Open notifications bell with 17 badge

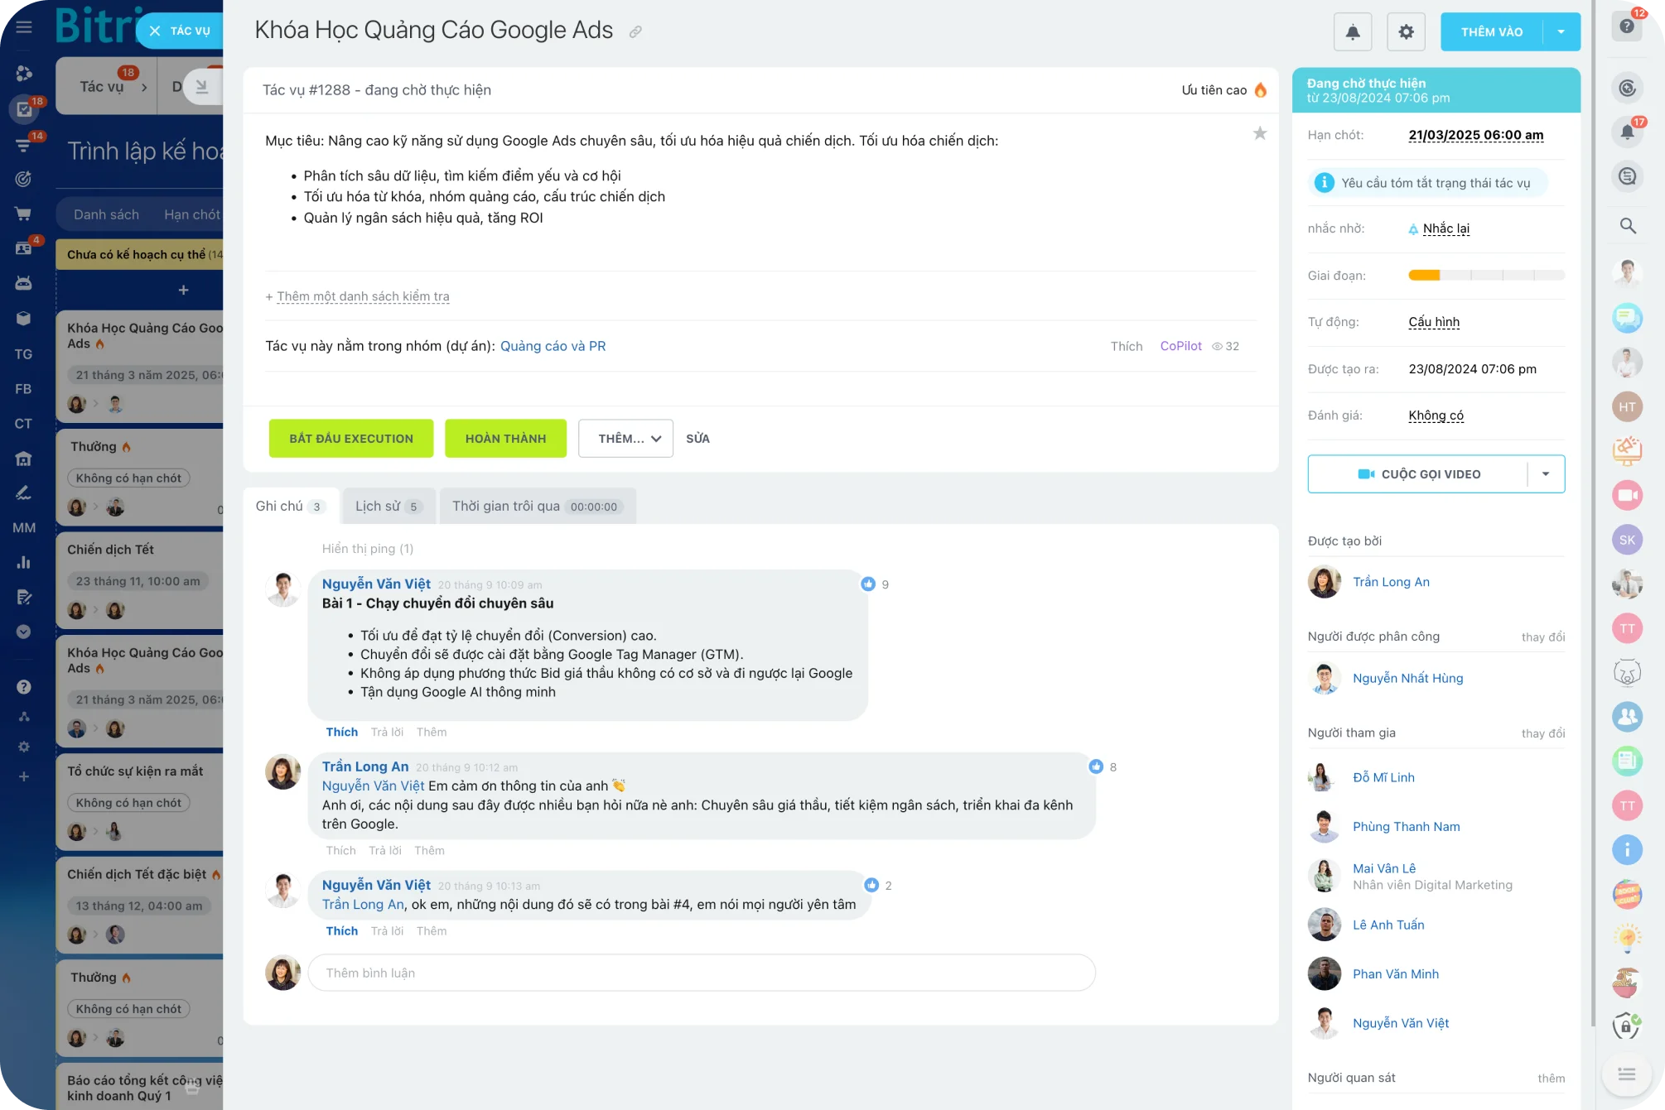point(1627,132)
